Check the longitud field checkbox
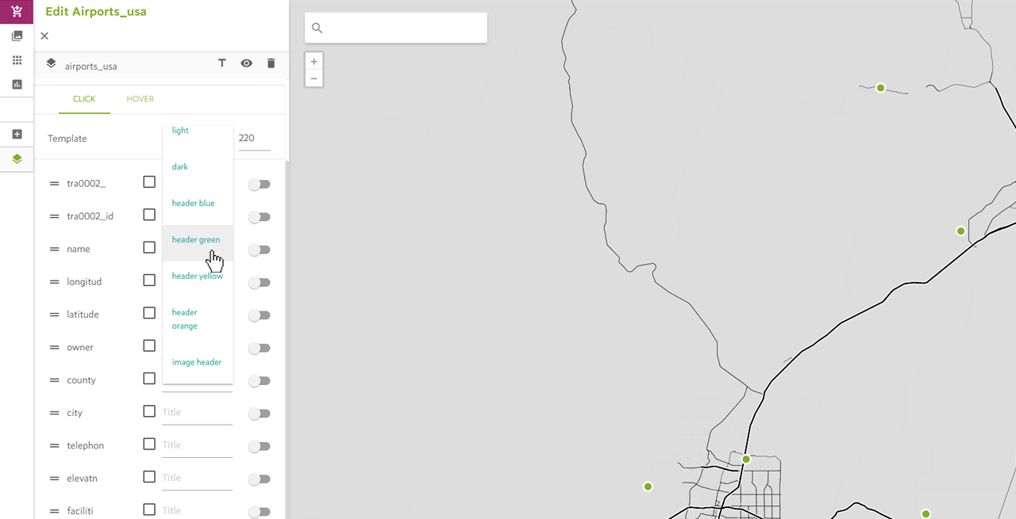The width and height of the screenshot is (1016, 519). 149,280
